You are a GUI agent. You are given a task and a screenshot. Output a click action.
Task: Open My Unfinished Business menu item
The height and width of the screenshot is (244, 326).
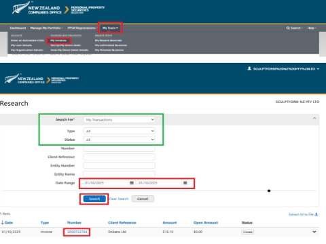point(111,45)
